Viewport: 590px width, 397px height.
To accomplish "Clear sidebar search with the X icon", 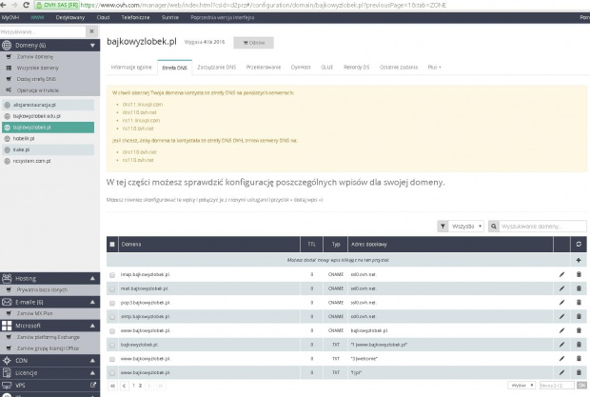I will click(91, 31).
